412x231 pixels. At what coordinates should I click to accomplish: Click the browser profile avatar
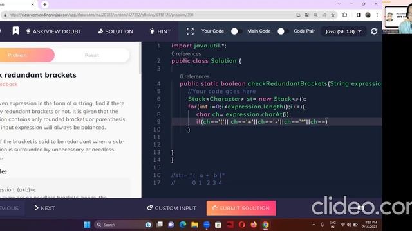368,15
